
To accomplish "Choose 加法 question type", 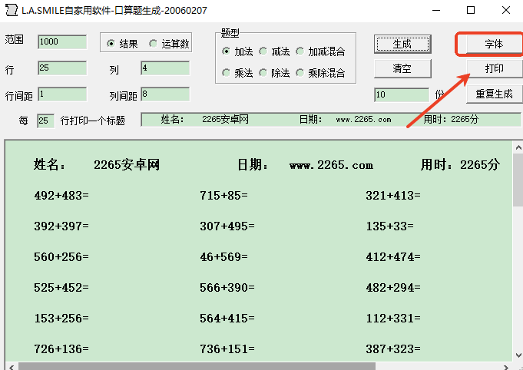I will 226,51.
